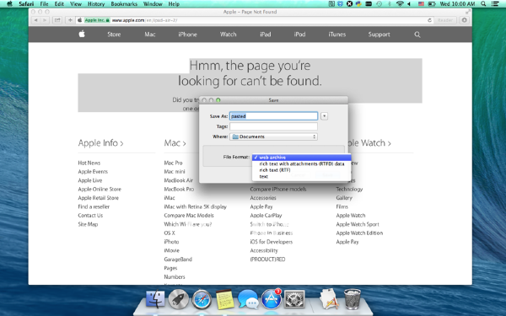Open iMac with Retina 5K display link
This screenshot has width=506, height=316.
tap(196, 206)
